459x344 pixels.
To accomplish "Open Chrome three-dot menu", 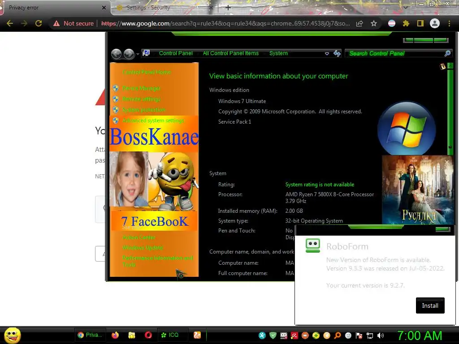I will pos(449,23).
